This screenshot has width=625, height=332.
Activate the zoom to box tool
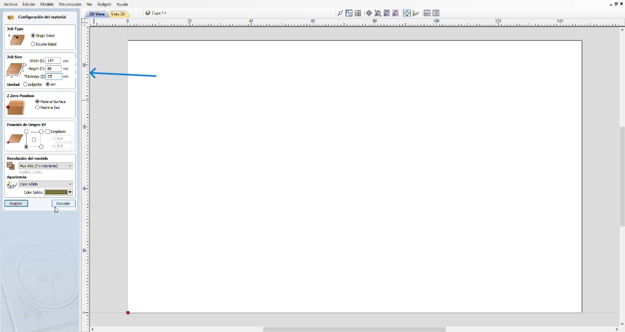pyautogui.click(x=378, y=13)
